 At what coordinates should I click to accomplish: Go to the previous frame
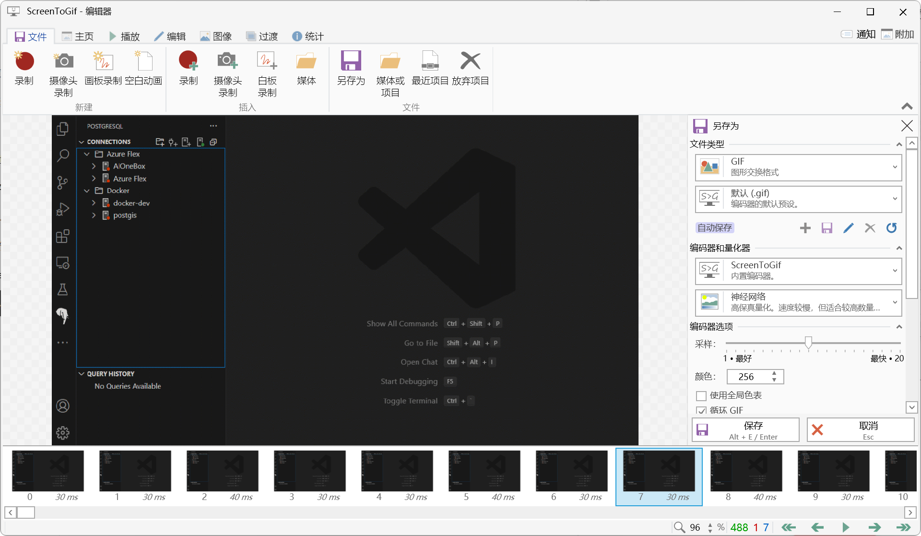click(x=817, y=527)
